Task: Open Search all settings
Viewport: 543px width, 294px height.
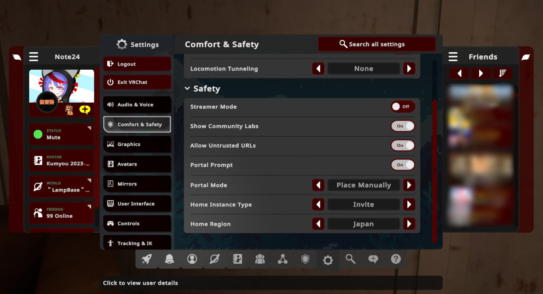Action: pyautogui.click(x=376, y=44)
